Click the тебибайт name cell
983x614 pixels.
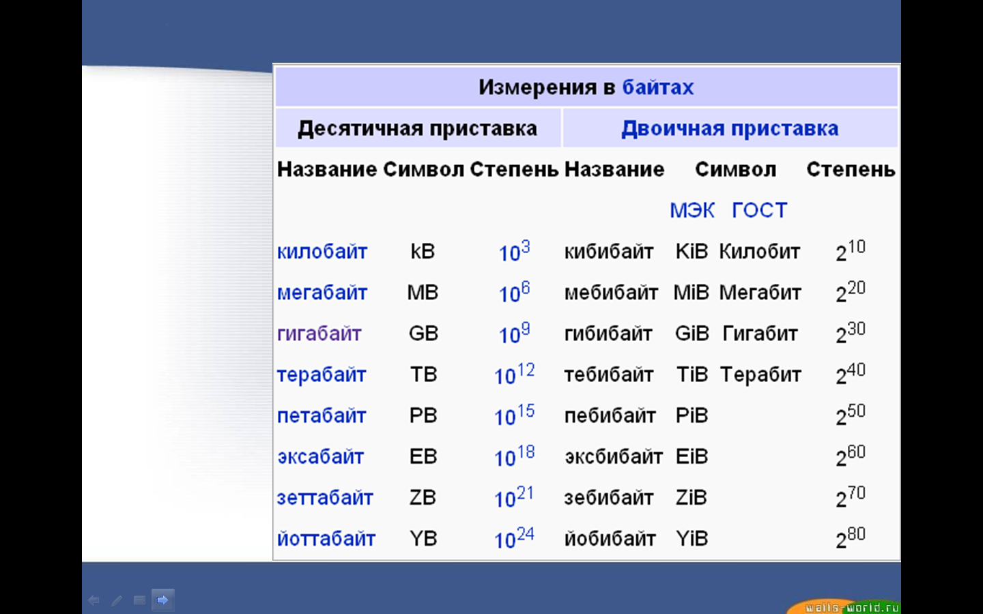point(609,375)
